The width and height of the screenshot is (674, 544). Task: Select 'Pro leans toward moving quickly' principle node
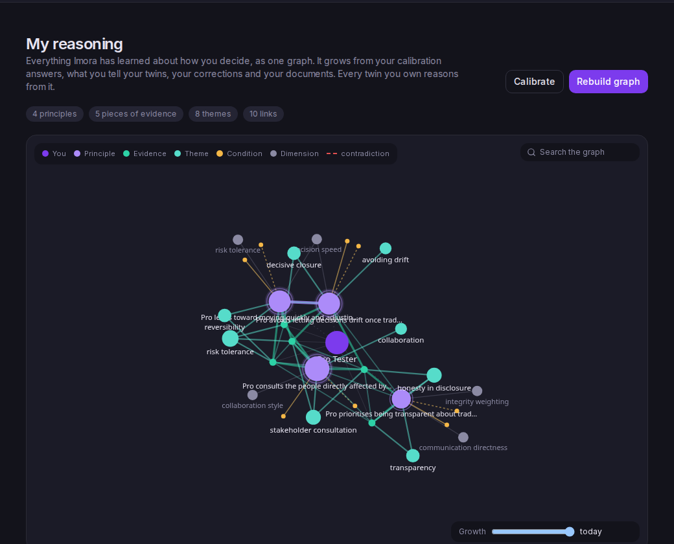coord(280,301)
